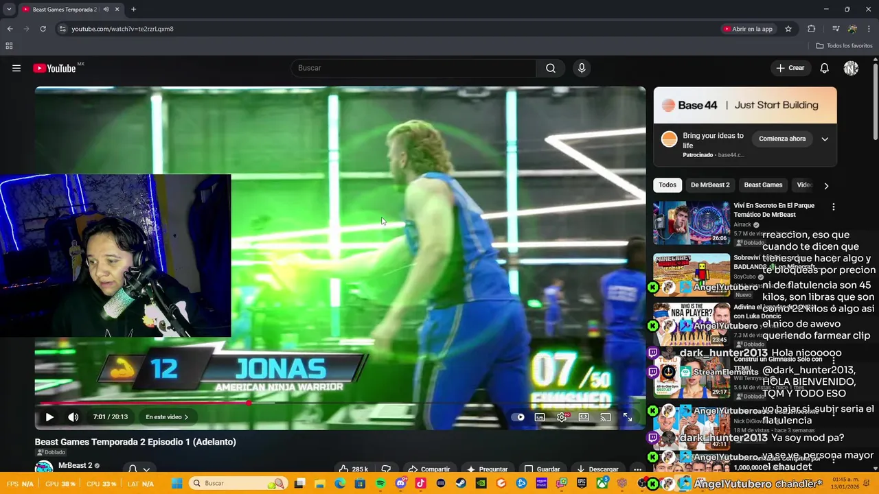
Task: Open the Chrome apps grid shortcut
Action: tap(9, 46)
